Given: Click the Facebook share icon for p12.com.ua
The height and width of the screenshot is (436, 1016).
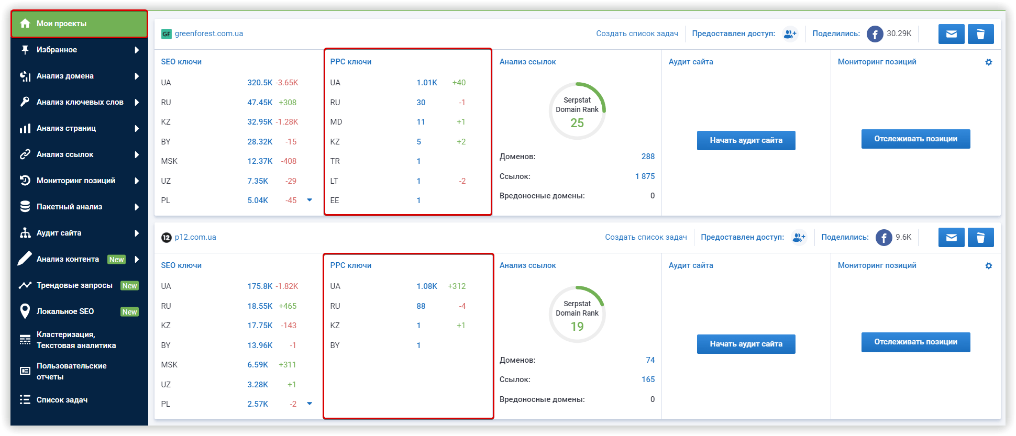Looking at the screenshot, I should 884,238.
